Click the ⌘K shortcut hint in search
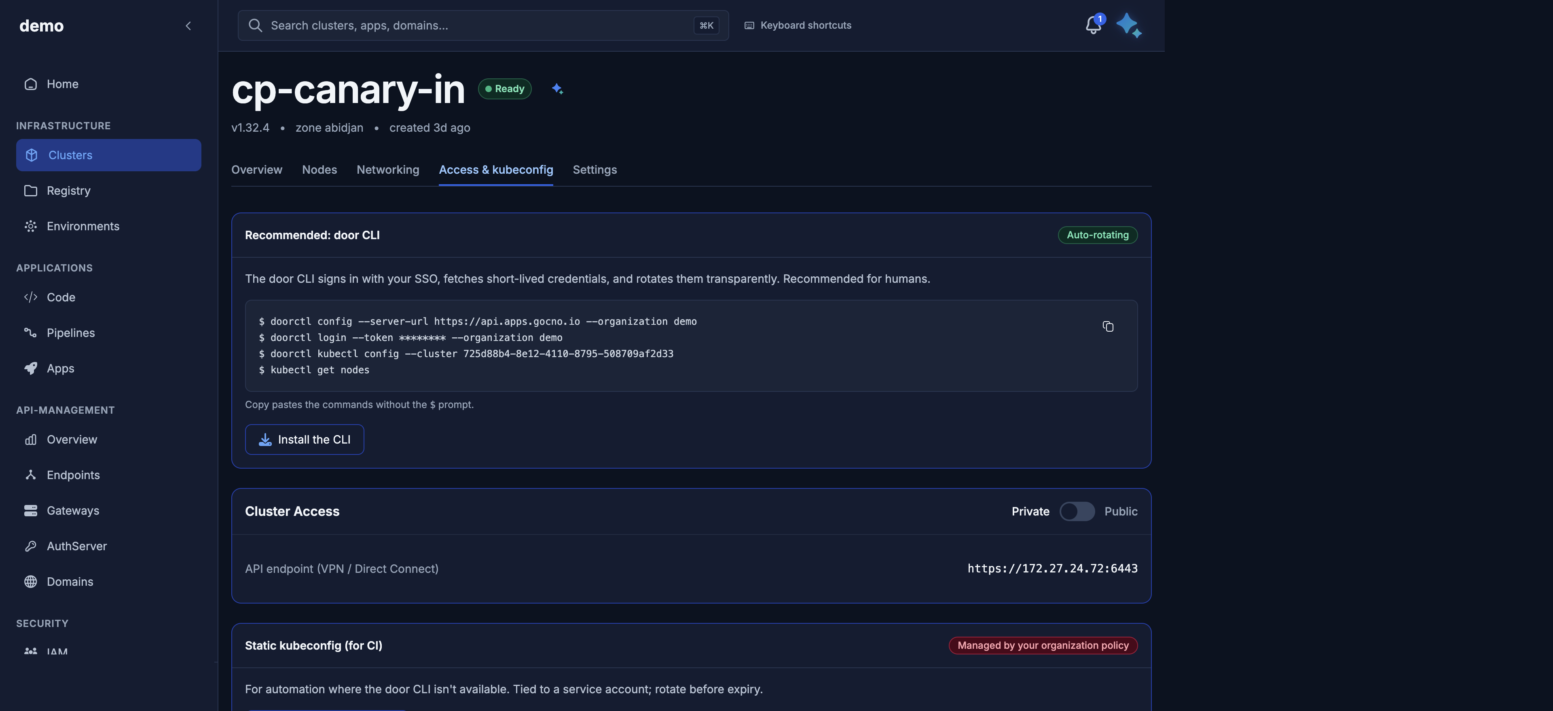The image size is (1553, 711). (x=706, y=25)
